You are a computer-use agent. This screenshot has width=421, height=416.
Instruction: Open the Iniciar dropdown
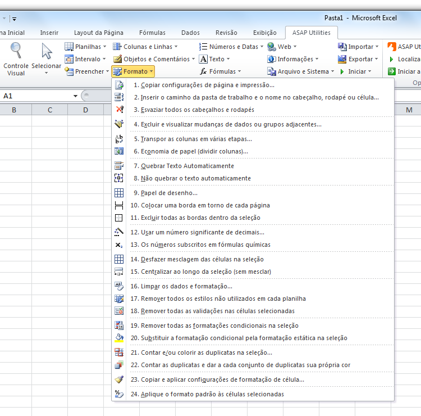click(355, 71)
